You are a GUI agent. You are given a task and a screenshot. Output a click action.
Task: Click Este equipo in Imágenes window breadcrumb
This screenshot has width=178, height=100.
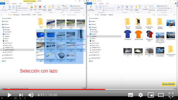pyautogui.click(x=103, y=15)
